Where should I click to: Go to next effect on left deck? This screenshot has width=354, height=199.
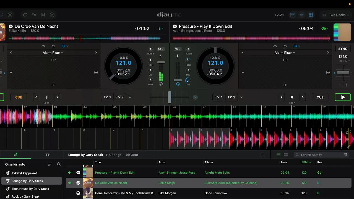point(96,53)
